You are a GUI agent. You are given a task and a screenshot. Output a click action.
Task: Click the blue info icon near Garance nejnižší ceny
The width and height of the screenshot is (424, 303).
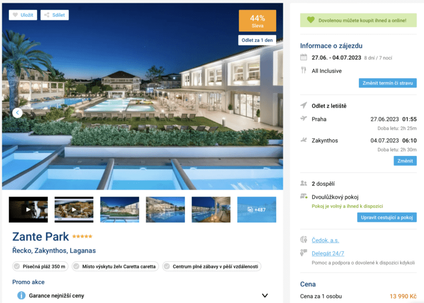pyautogui.click(x=22, y=295)
